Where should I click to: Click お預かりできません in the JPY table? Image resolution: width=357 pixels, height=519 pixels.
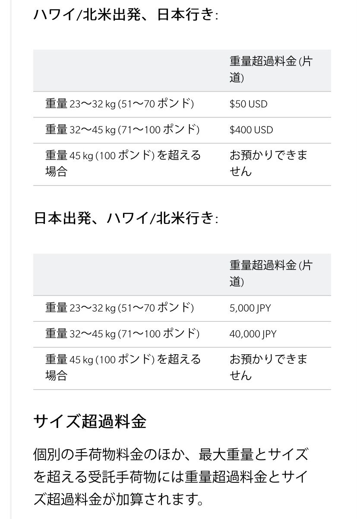[x=268, y=367]
